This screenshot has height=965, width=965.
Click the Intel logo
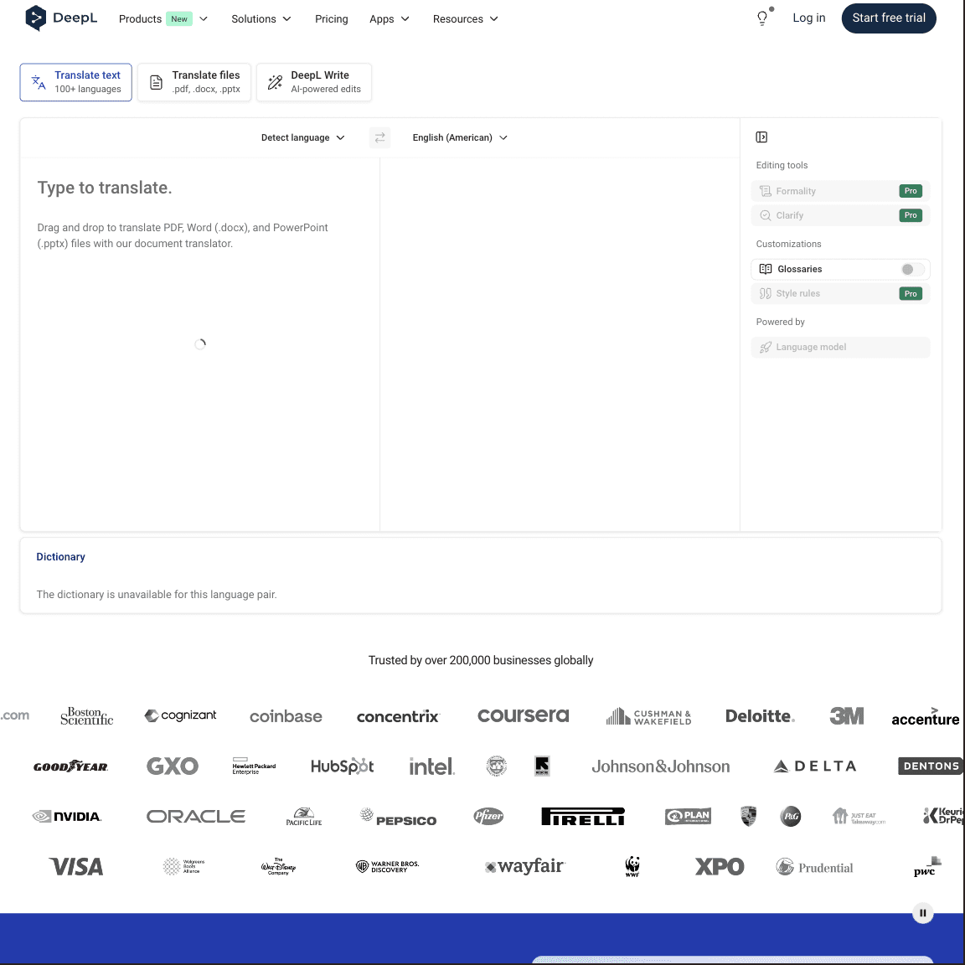(x=432, y=766)
